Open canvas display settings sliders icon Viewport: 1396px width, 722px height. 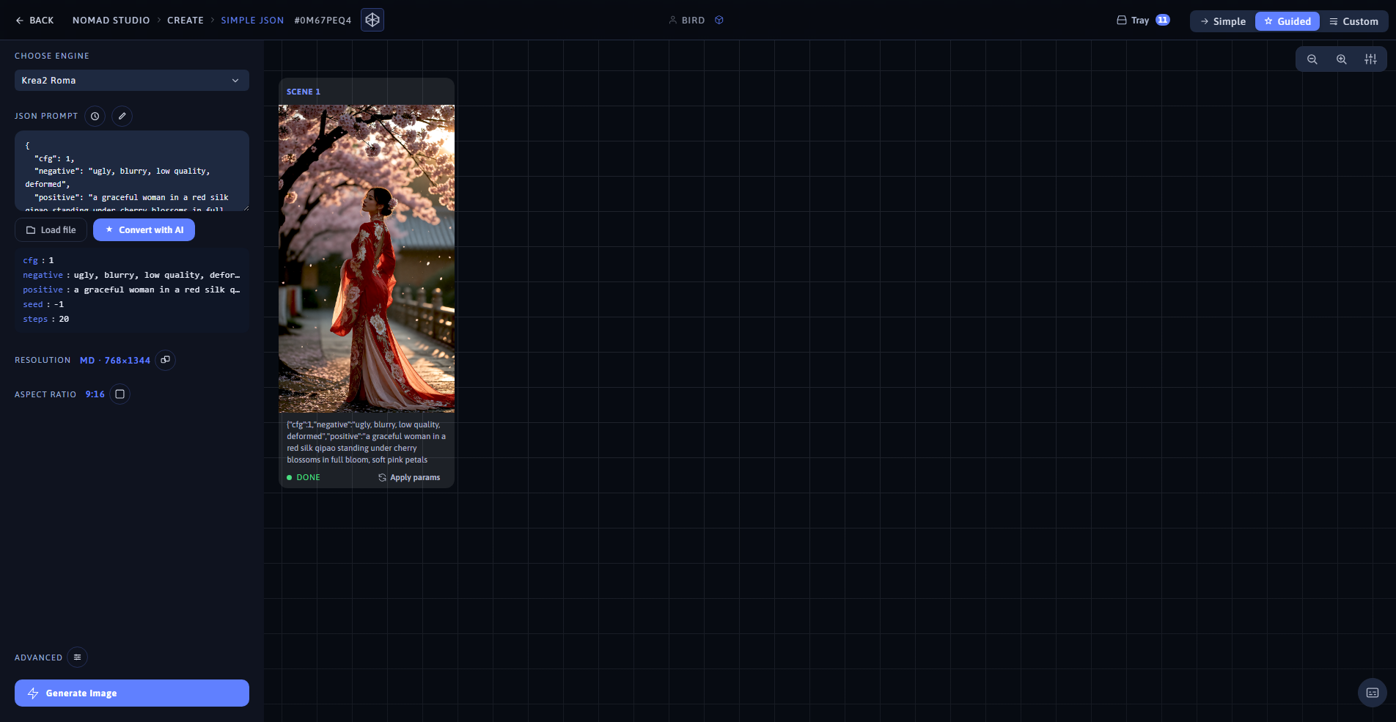1371,59
